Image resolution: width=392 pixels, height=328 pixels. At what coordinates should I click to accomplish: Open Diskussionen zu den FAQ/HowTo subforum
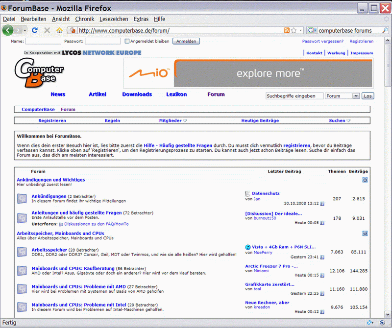tap(96, 224)
